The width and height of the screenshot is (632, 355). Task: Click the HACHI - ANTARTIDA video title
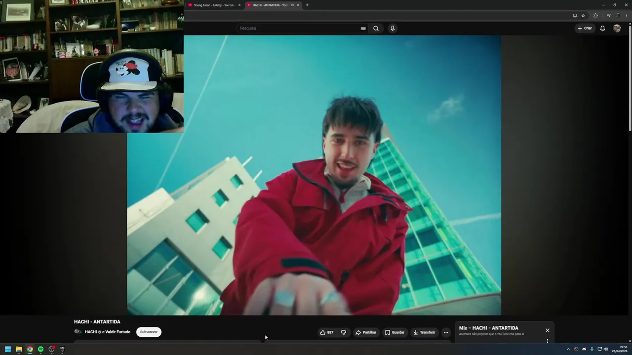(97, 321)
